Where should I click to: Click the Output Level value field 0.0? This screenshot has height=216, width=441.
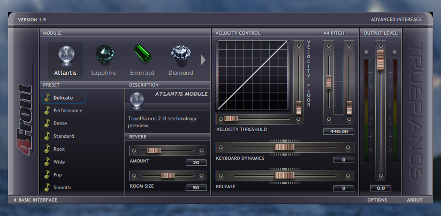tap(381, 188)
